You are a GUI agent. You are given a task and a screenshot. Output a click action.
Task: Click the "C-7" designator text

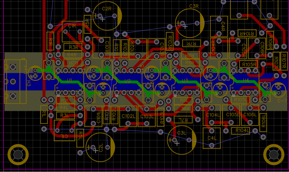point(282,101)
